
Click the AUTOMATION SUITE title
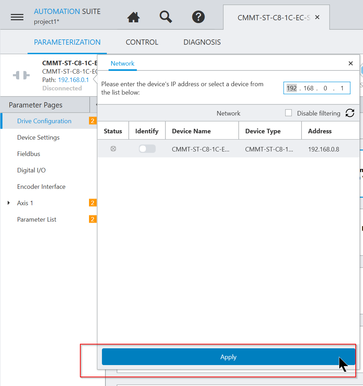[67, 12]
